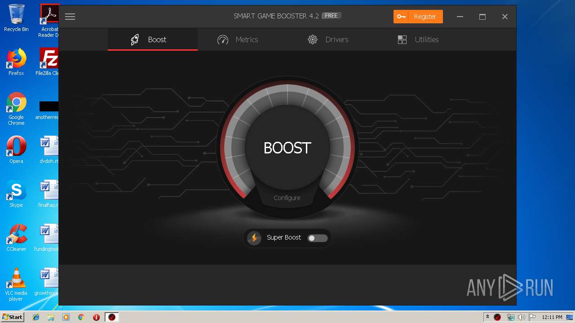Select Smart Game Booster taskbar button
Viewport: 575px width, 323px height.
[112, 317]
